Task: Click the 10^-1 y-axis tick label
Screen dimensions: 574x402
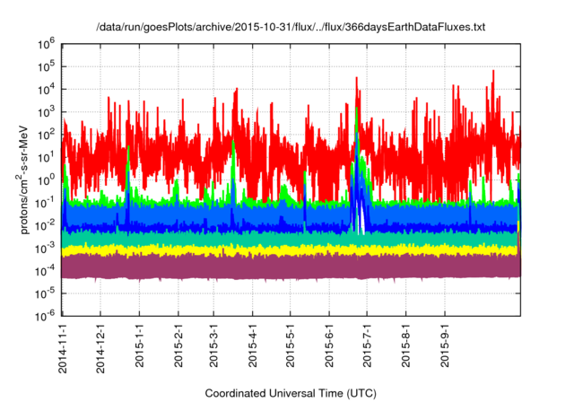Action: (45, 203)
